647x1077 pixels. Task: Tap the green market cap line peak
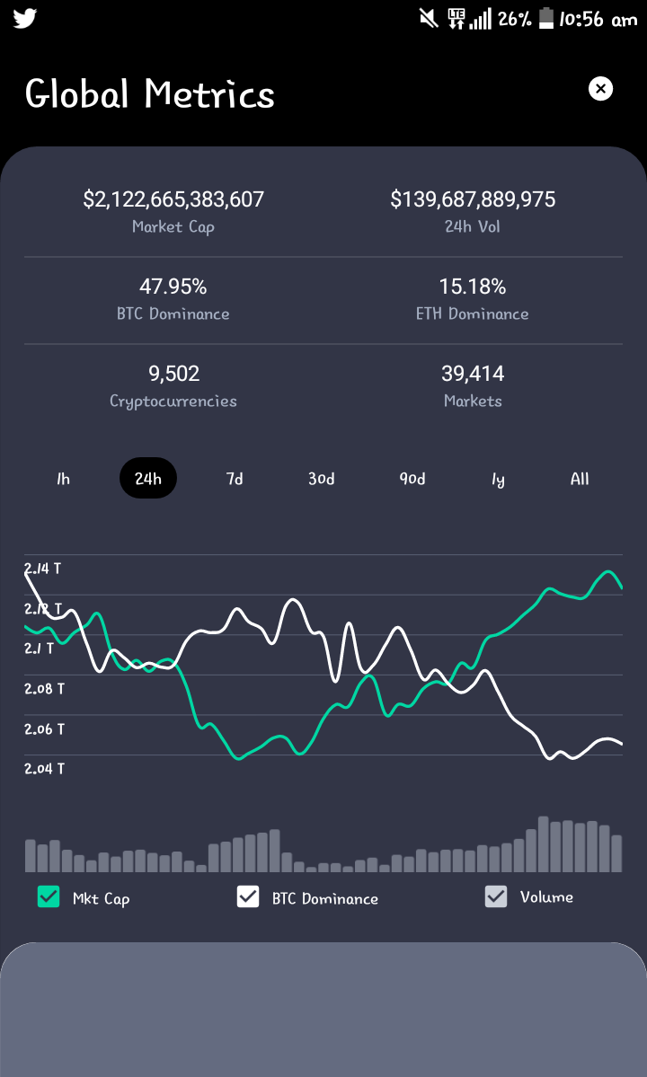(x=607, y=571)
